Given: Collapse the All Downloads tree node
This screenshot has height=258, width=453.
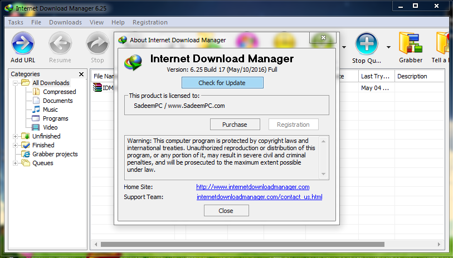Looking at the screenshot, I should pos(15,83).
